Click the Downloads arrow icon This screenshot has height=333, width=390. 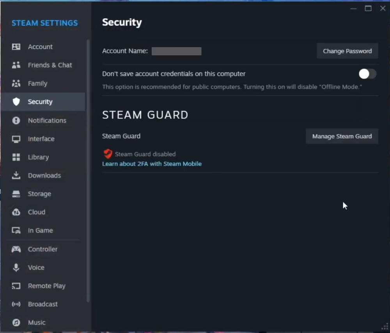coord(16,175)
